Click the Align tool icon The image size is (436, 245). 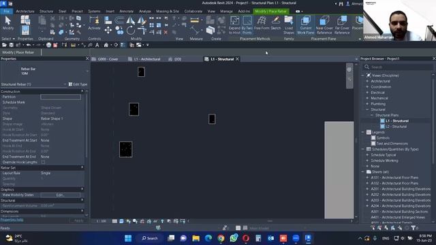(x=108, y=20)
